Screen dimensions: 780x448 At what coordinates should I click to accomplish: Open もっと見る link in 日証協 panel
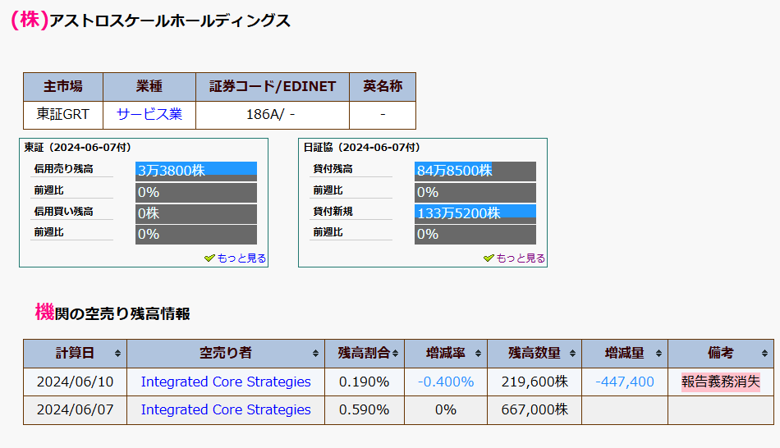[x=521, y=258]
